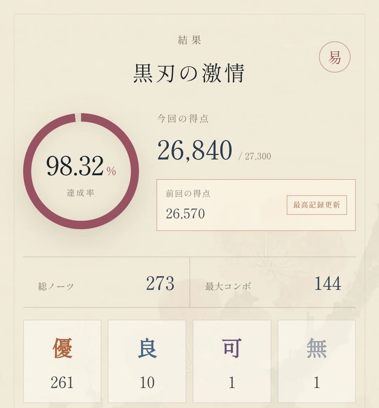The height and width of the screenshot is (408, 379).
Task: Click the 優 count 261
Action: click(62, 383)
